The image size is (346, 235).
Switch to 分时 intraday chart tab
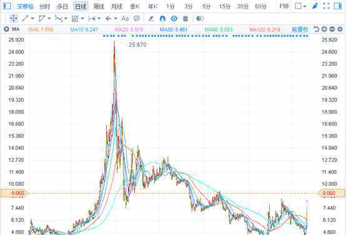pyautogui.click(x=44, y=7)
